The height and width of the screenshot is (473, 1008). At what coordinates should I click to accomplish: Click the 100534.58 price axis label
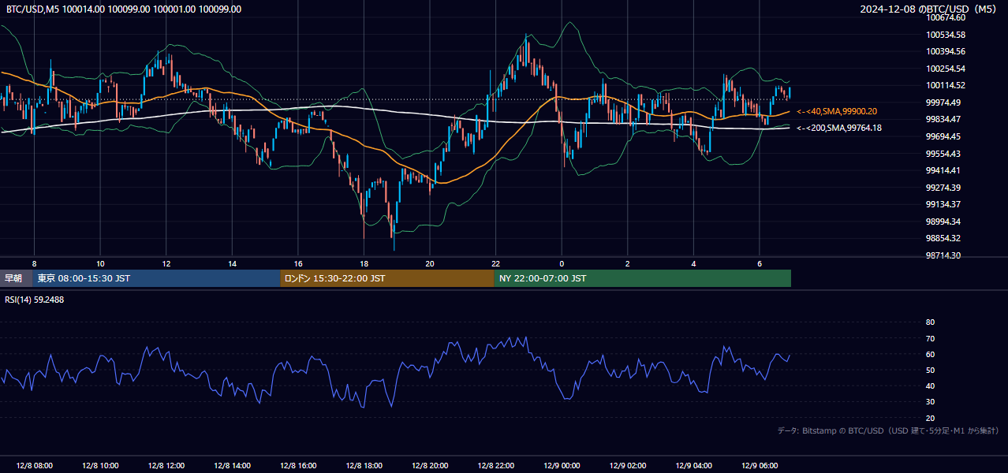click(x=946, y=35)
